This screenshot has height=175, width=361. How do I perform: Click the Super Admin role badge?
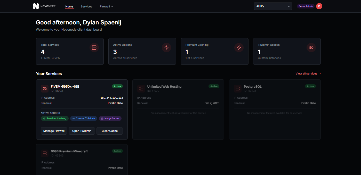click(x=306, y=6)
